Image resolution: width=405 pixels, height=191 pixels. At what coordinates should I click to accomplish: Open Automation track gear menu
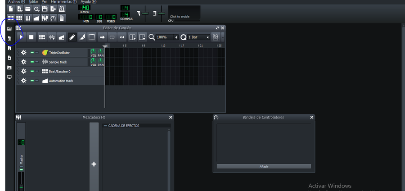point(24,81)
